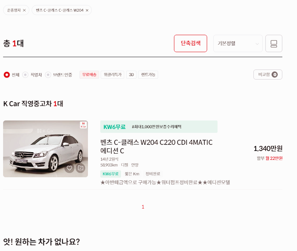Select the 전체 radio option
This screenshot has height=251, width=297.
(7, 75)
